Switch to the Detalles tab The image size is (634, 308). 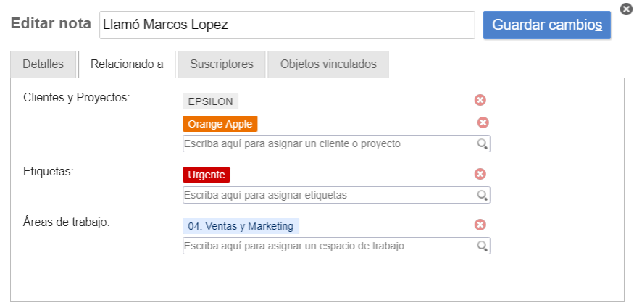coord(43,64)
